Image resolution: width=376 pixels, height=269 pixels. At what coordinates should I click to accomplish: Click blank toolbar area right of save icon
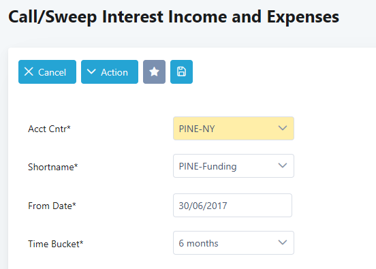276,72
